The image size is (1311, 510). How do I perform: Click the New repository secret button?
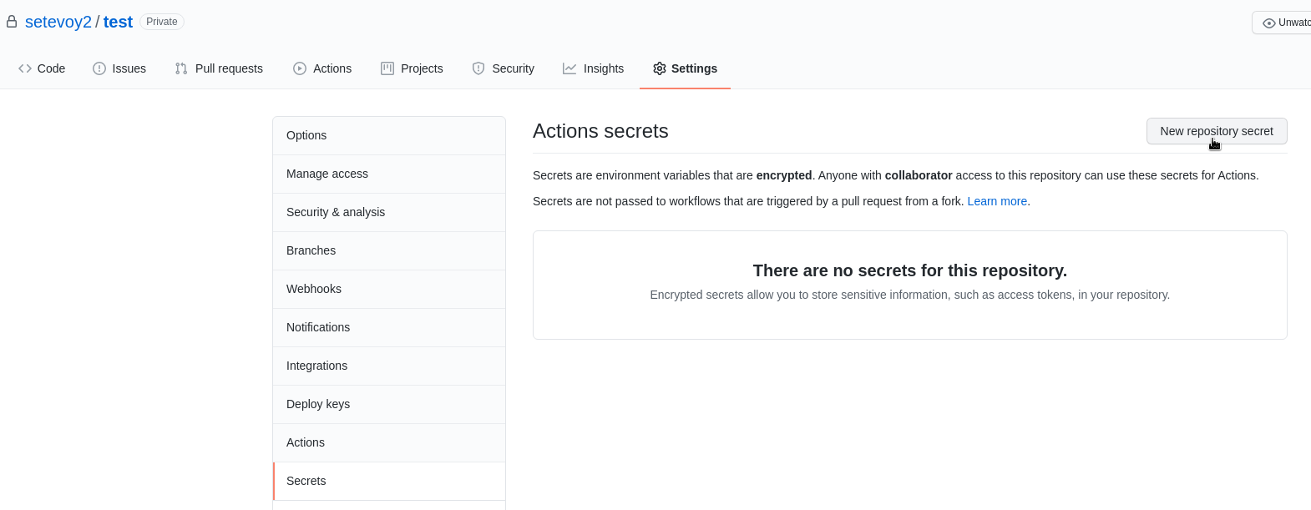click(x=1217, y=131)
